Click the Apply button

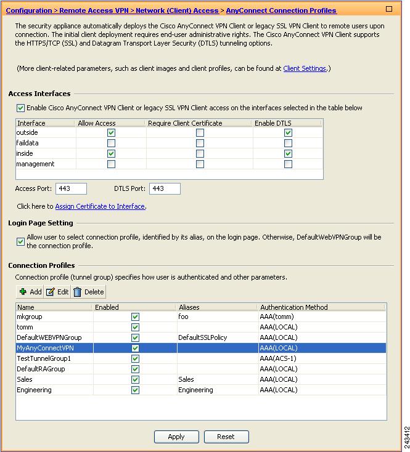coord(176,437)
